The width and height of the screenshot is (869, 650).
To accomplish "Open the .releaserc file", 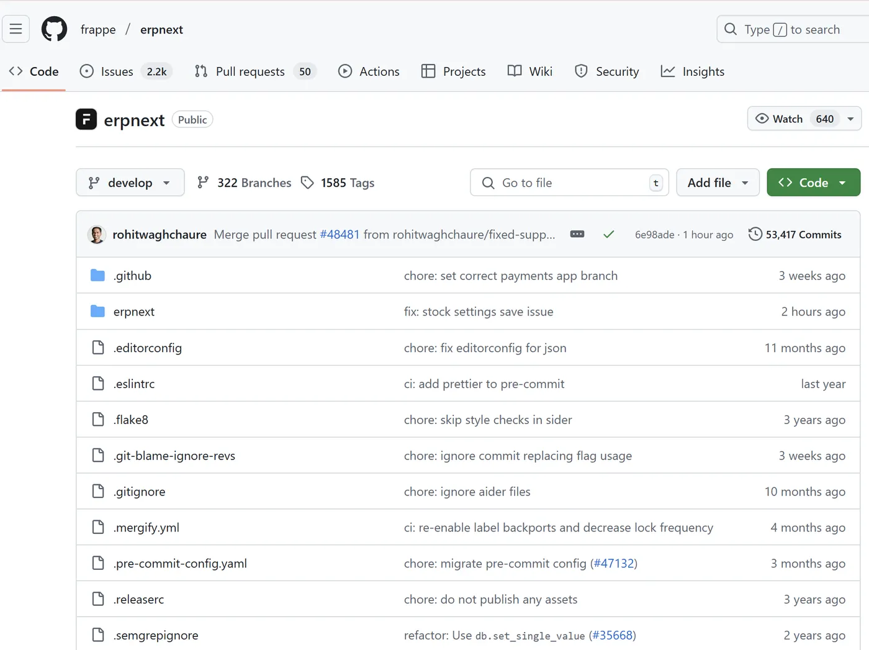I will (x=139, y=599).
